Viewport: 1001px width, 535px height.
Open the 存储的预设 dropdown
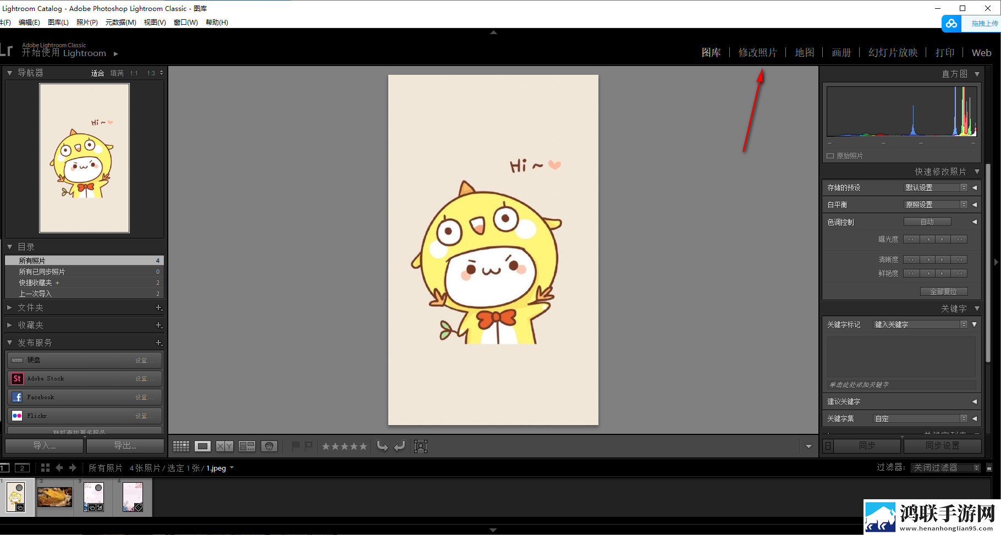pyautogui.click(x=936, y=187)
